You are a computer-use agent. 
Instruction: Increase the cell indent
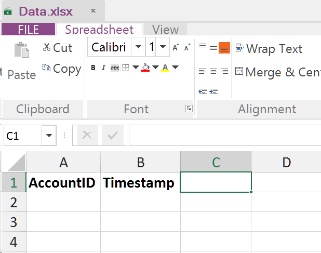[x=213, y=91]
